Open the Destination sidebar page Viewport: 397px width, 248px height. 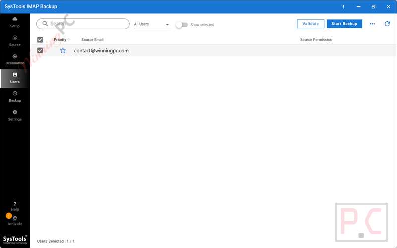(x=15, y=60)
